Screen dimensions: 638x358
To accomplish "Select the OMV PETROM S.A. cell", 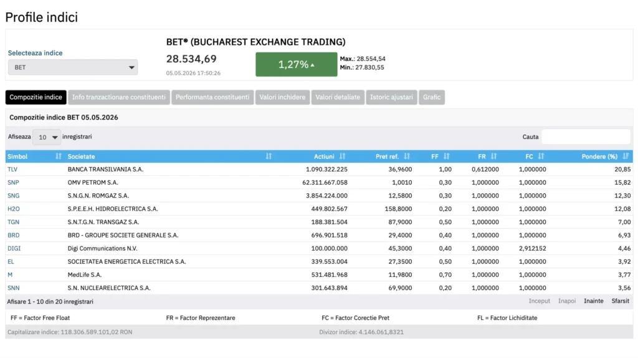I will pyautogui.click(x=93, y=183).
